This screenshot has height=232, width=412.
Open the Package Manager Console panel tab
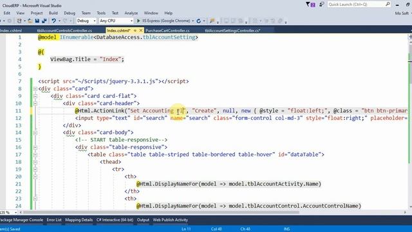pyautogui.click(x=21, y=220)
